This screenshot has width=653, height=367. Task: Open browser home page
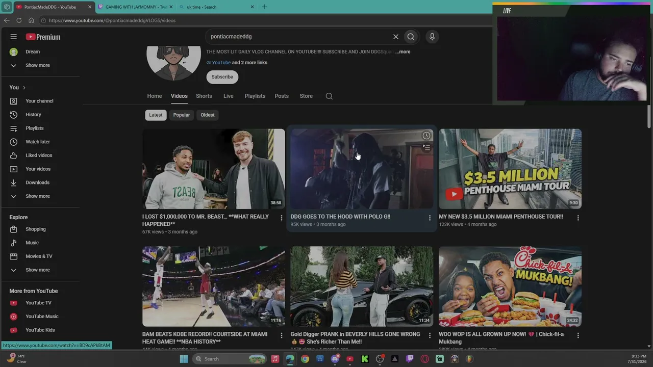(x=31, y=20)
